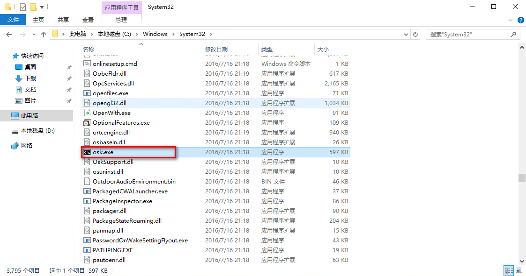Click the OptionalFeatures.exe application icon
This screenshot has width=526, height=276.
tap(87, 123)
